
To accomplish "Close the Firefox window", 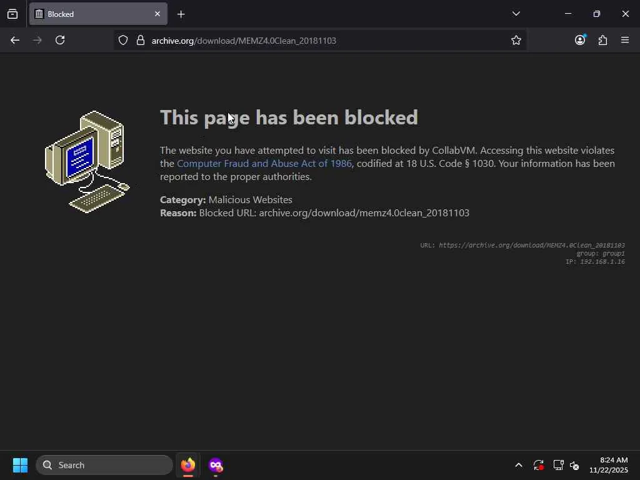I will click(x=625, y=14).
